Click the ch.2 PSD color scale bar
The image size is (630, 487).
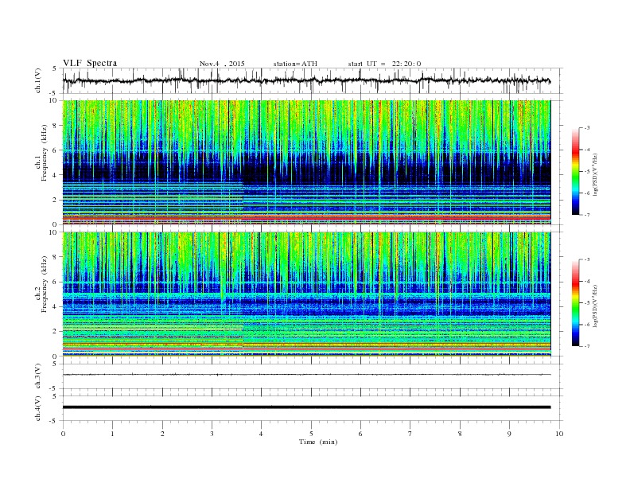(576, 302)
